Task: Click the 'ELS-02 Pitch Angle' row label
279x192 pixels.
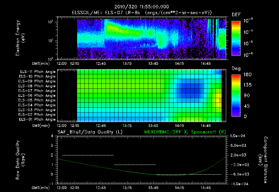Action: coord(37,115)
